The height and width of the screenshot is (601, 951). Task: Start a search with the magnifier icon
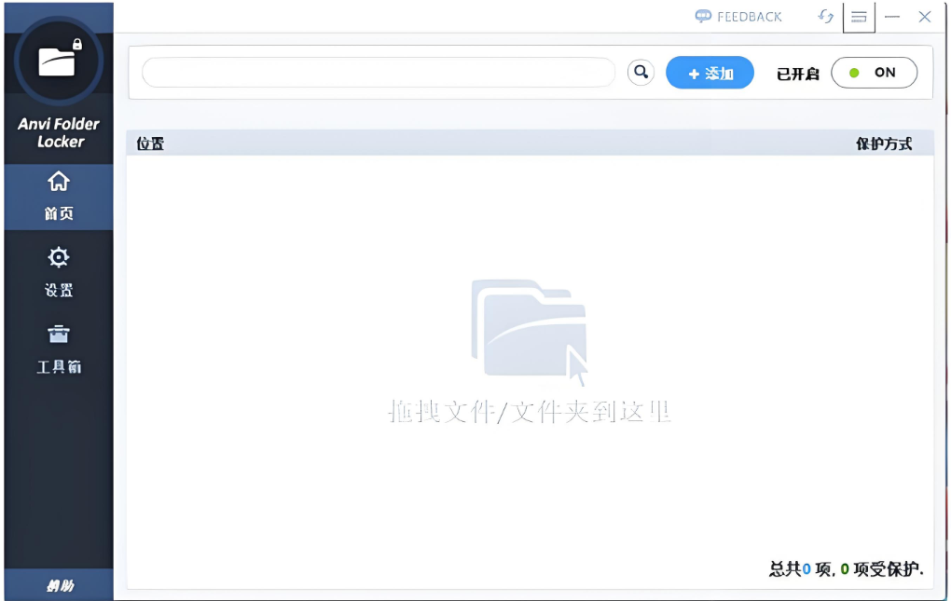(x=641, y=72)
